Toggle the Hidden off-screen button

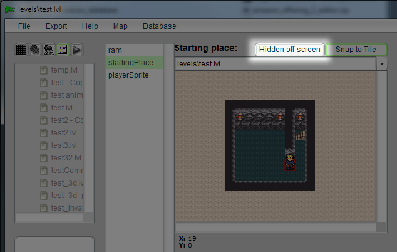click(x=290, y=49)
